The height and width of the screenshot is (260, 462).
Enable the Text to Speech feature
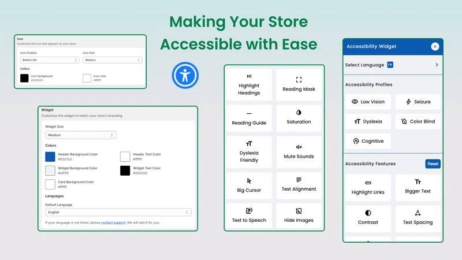point(249,216)
